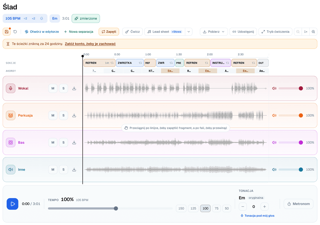
Task: Download the Inne stem
Action: 74,170
